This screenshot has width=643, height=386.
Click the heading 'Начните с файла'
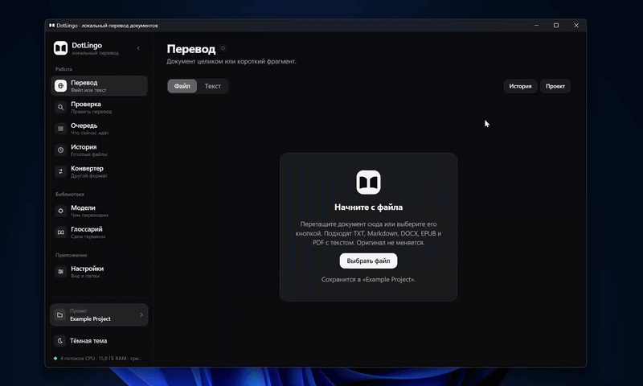368,207
